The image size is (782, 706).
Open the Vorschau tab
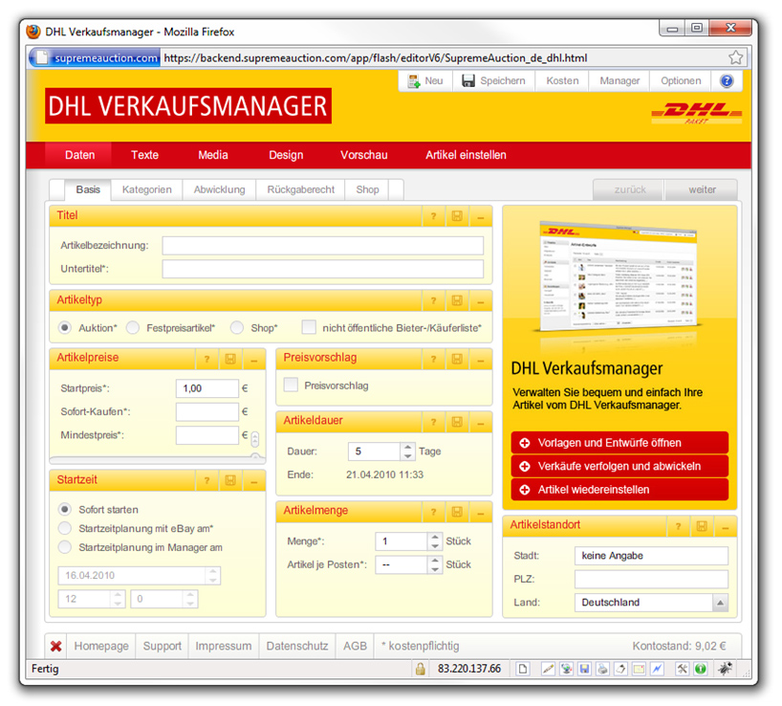coord(364,155)
